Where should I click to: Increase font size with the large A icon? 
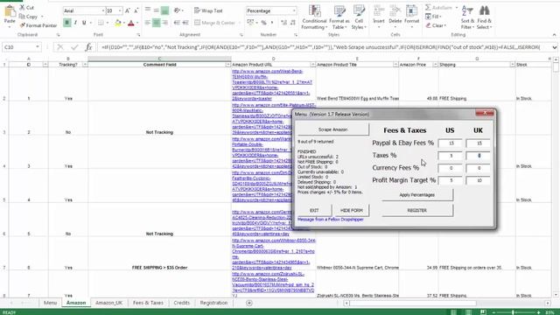(x=128, y=10)
